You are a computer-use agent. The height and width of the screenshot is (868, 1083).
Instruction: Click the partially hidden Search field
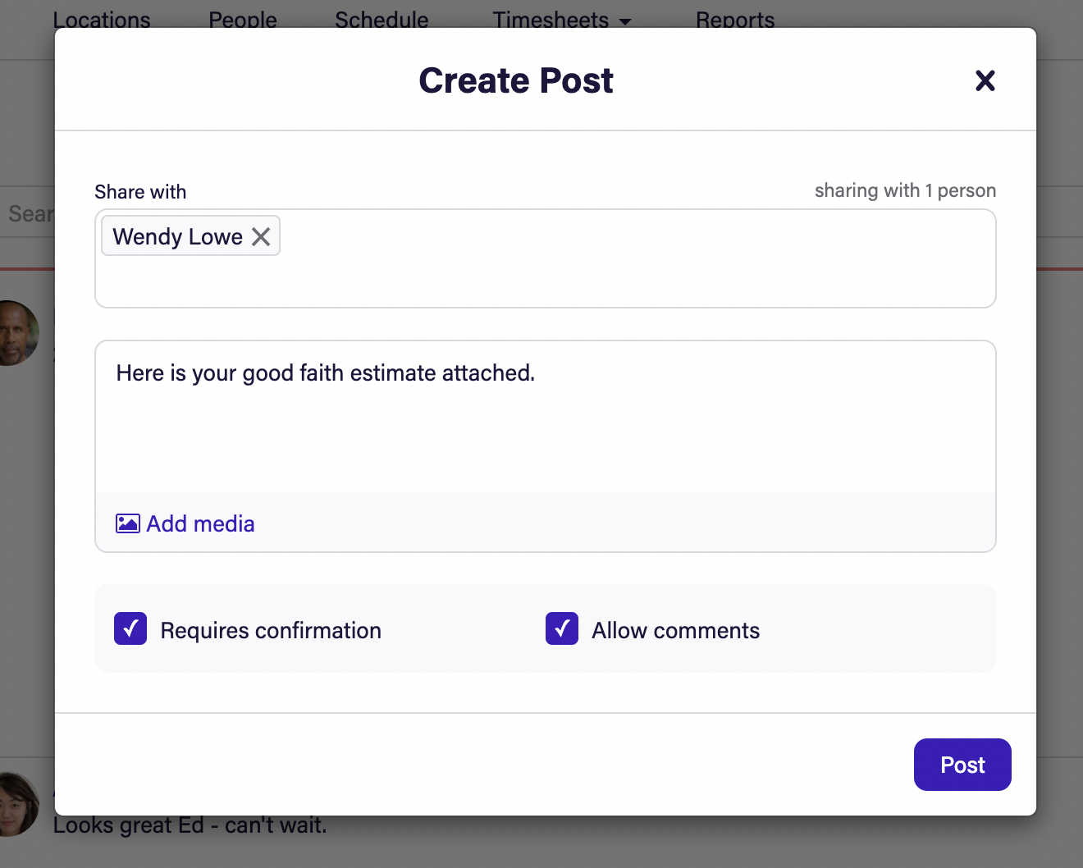point(28,214)
